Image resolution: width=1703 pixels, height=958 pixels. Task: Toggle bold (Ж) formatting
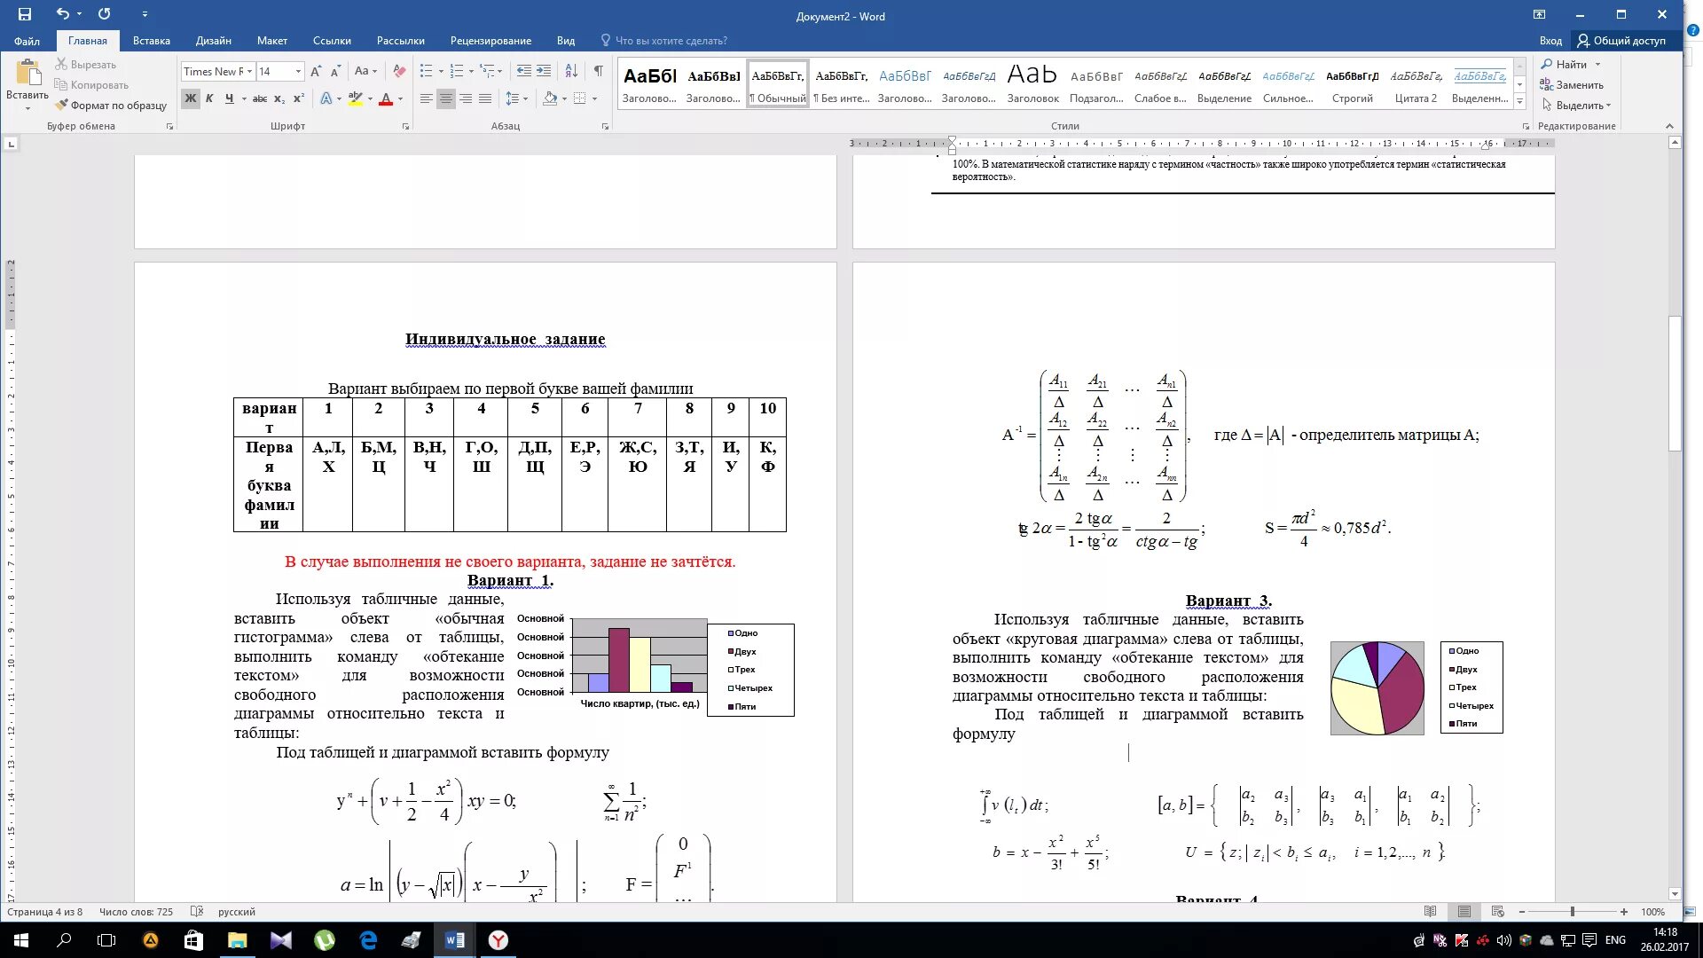[x=190, y=98]
